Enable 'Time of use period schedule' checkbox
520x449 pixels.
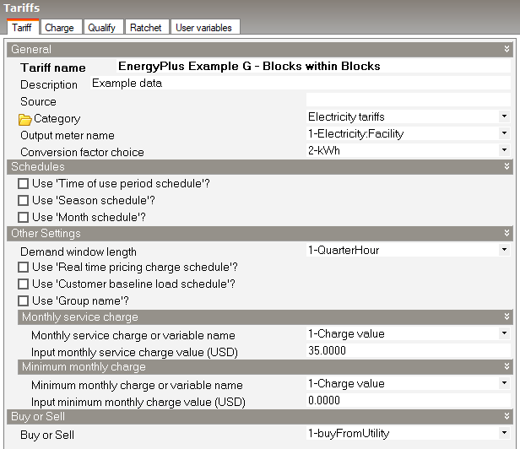click(x=24, y=184)
